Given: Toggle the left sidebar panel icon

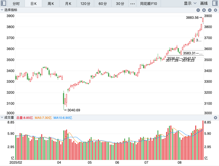Looking at the screenshot, I should 3,3.
